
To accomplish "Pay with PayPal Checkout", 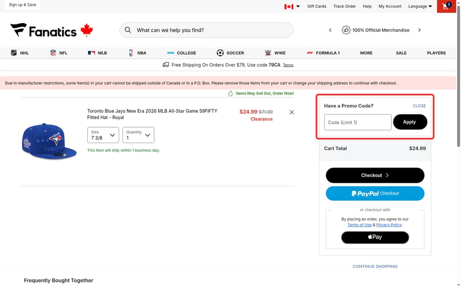I will click(375, 193).
